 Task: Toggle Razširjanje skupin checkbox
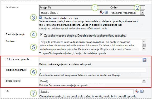tap(41, 34)
